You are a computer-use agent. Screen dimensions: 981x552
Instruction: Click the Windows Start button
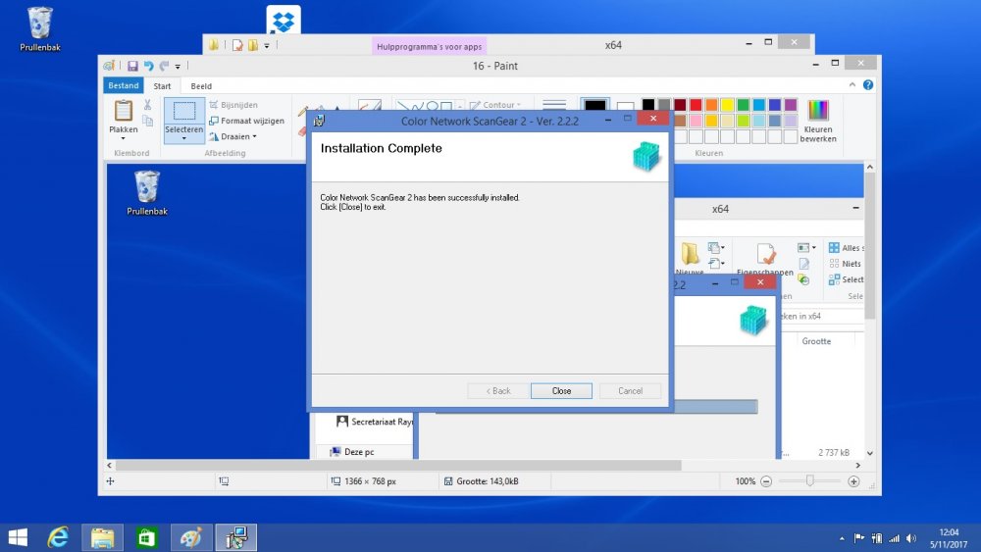(18, 537)
